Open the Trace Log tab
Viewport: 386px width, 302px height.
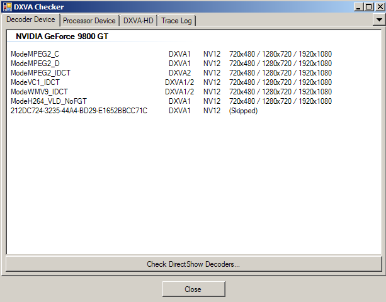[176, 21]
